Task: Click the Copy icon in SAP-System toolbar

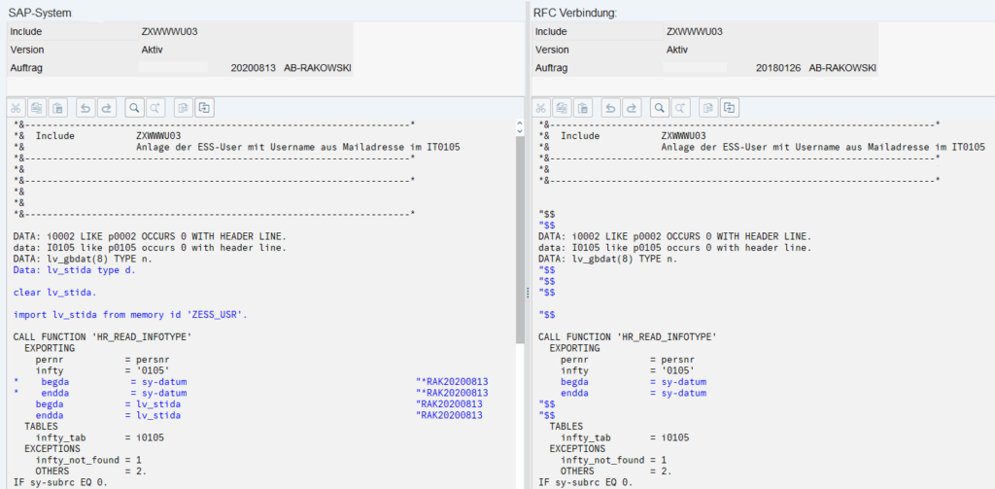Action: tap(37, 107)
